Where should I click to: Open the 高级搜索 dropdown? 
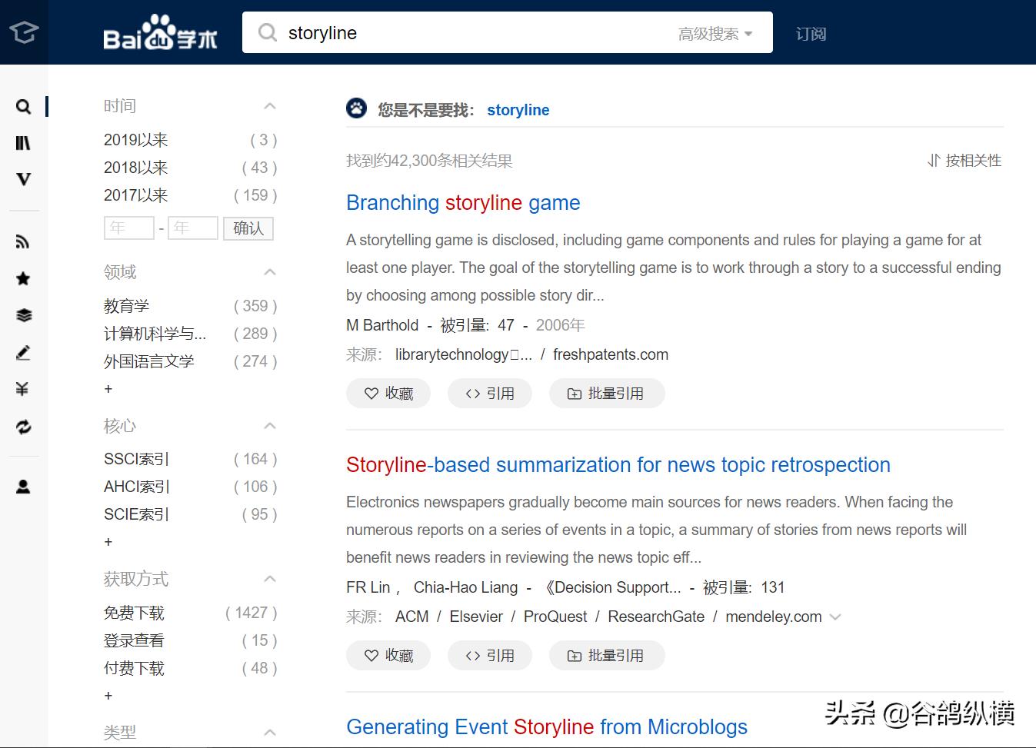715,34
